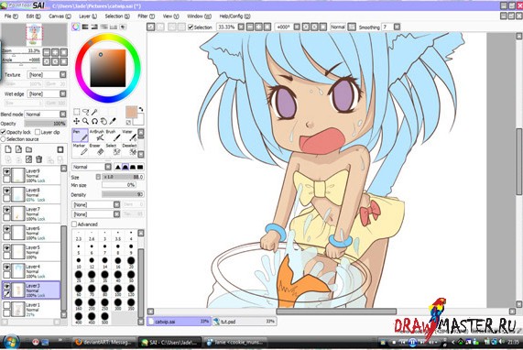Pick the Marker tool
This screenshot has width=523, height=350.
pyautogui.click(x=80, y=150)
